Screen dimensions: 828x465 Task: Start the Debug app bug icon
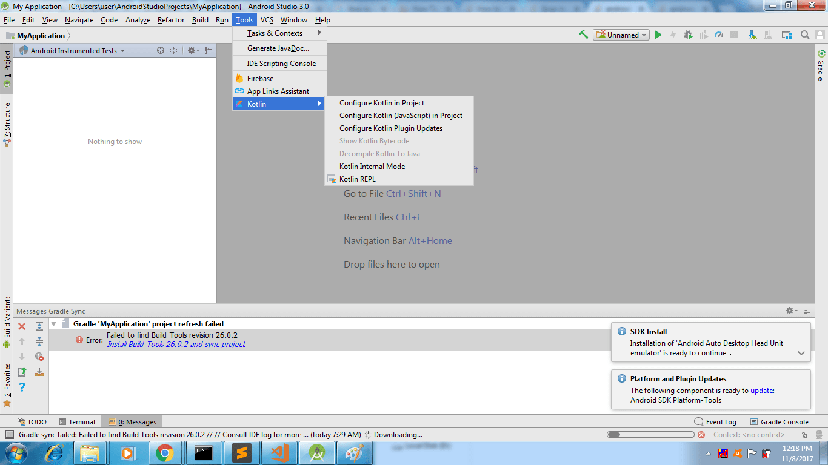[x=688, y=35]
